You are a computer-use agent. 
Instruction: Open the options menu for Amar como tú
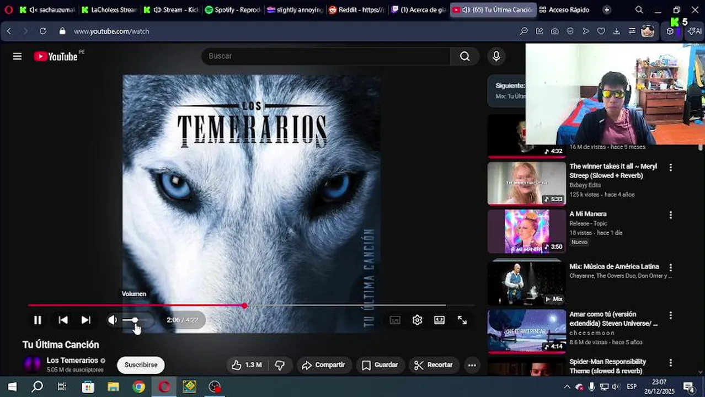pyautogui.click(x=671, y=315)
